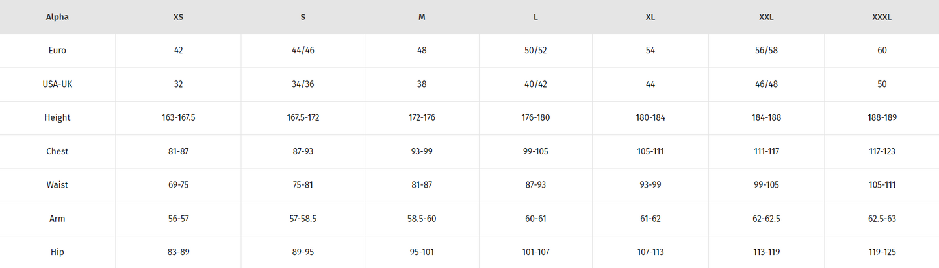Click the waist measurement for XXL
Image resolution: width=939 pixels, height=268 pixels.
[x=766, y=185]
